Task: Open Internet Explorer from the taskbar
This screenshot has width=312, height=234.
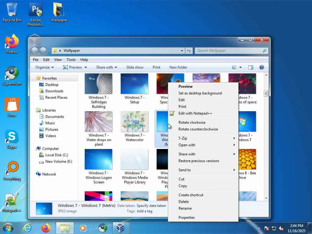Action: pos(27,228)
